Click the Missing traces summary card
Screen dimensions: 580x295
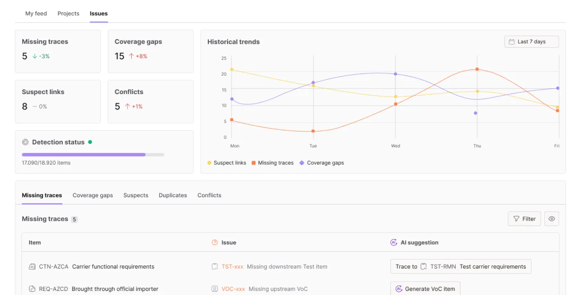click(x=58, y=51)
